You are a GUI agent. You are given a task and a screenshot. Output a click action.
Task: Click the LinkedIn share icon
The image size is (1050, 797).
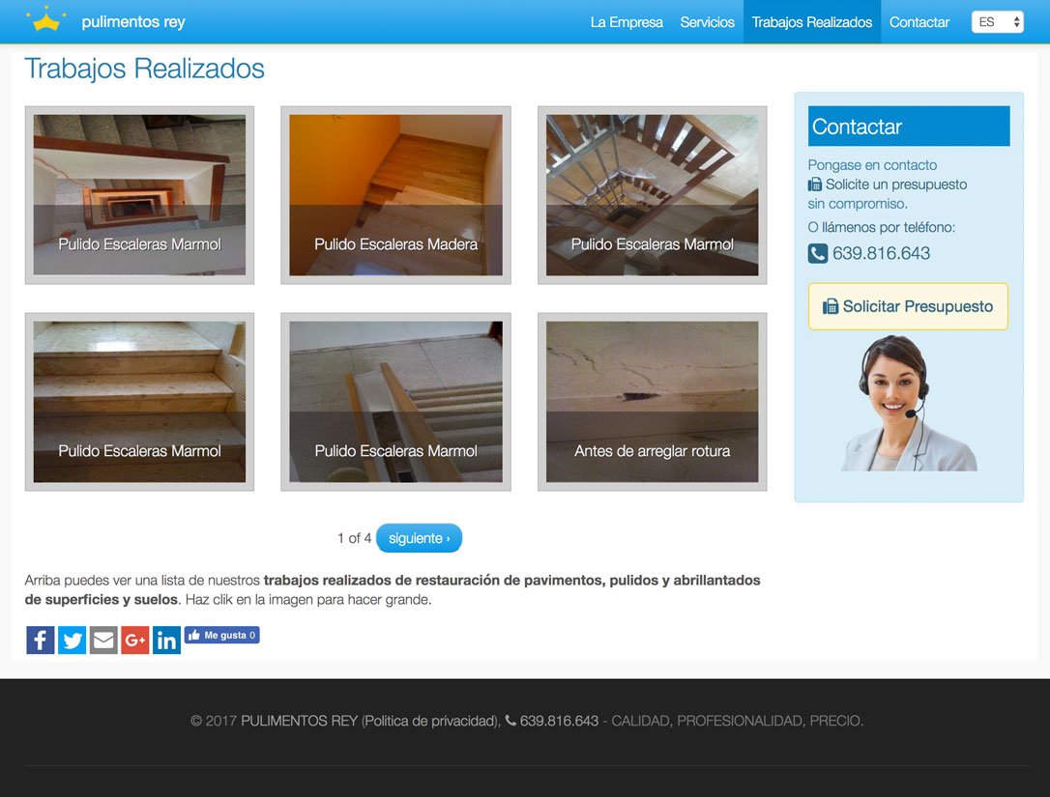click(x=166, y=640)
